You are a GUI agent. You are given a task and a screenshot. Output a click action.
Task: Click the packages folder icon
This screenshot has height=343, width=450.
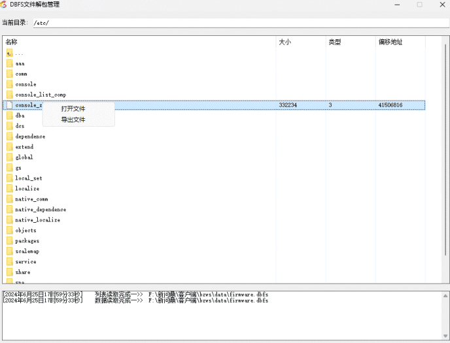(9, 240)
